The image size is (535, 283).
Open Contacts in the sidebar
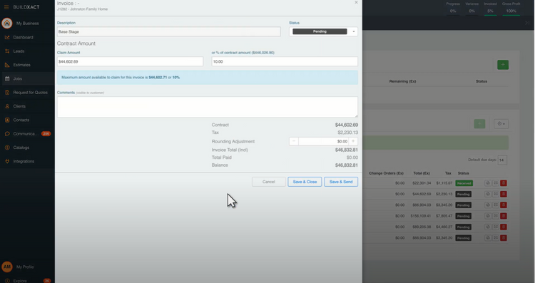point(21,120)
